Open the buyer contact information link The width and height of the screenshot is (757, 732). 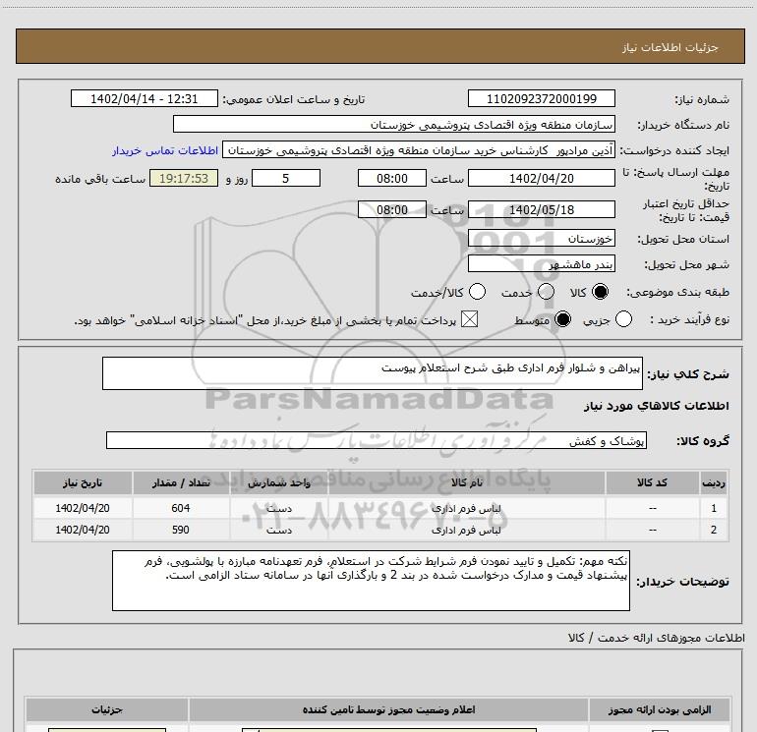(165, 150)
